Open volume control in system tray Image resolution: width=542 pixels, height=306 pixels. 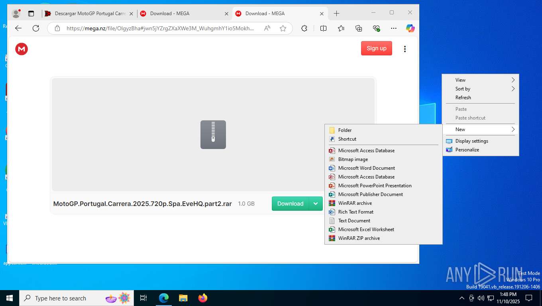[481, 298]
